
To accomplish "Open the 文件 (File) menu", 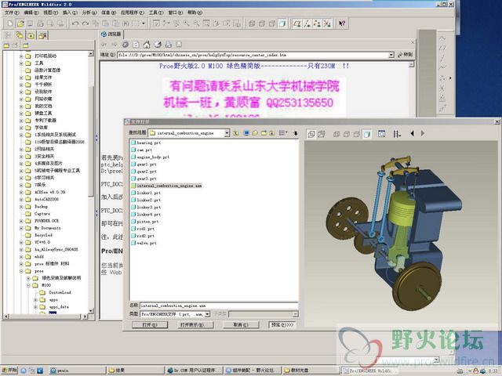I will (13, 13).
